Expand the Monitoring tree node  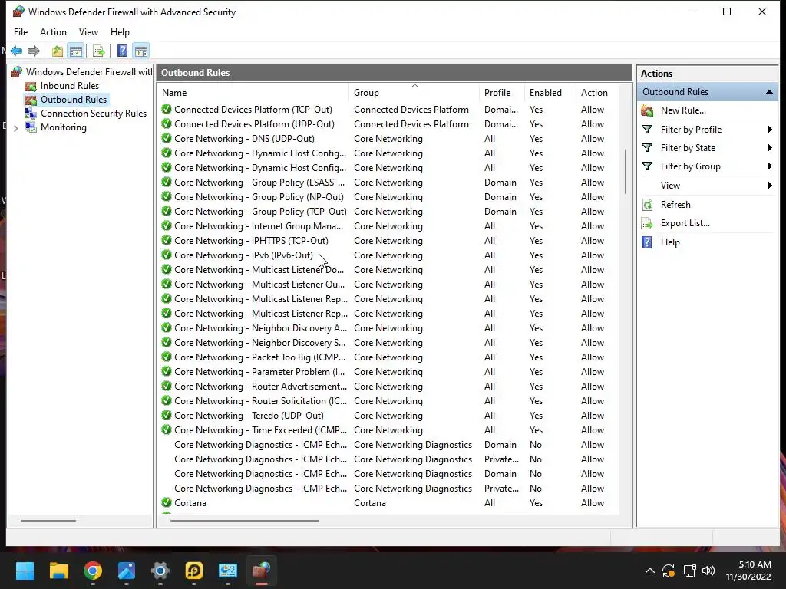15,128
